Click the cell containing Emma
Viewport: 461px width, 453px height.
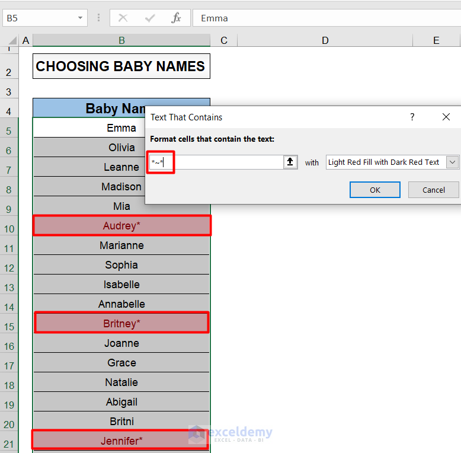pos(121,128)
